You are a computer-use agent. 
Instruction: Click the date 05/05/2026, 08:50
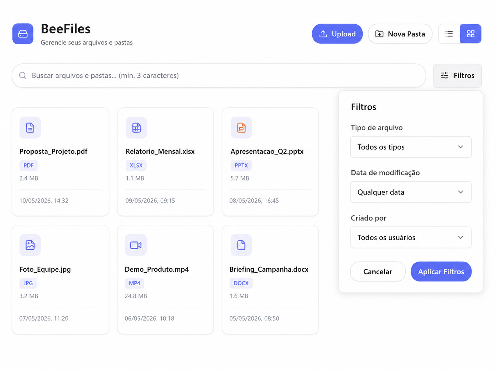(254, 319)
